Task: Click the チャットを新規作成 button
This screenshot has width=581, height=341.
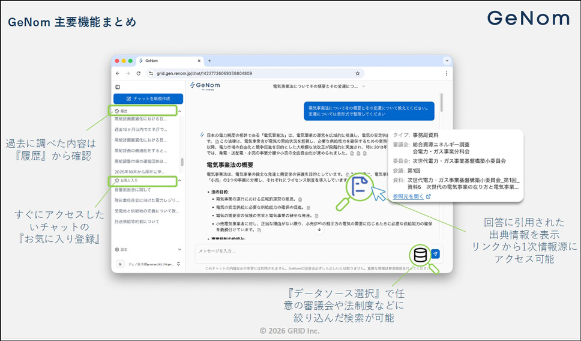Action: tap(148, 98)
